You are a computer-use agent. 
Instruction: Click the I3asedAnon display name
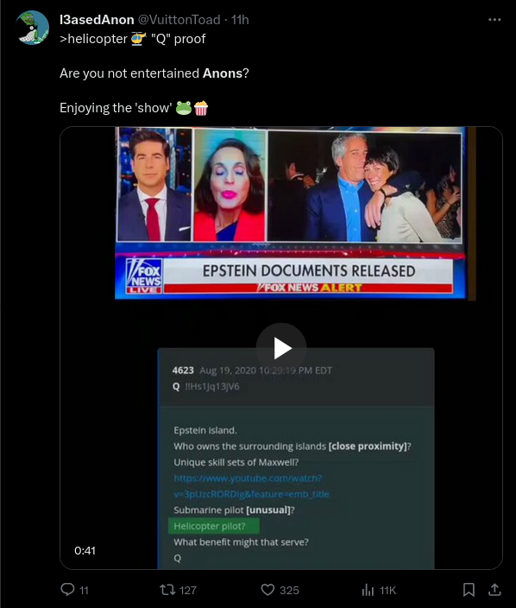pyautogui.click(x=97, y=19)
